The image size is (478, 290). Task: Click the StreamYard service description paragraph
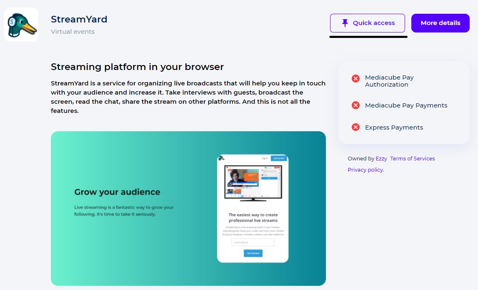tap(188, 97)
